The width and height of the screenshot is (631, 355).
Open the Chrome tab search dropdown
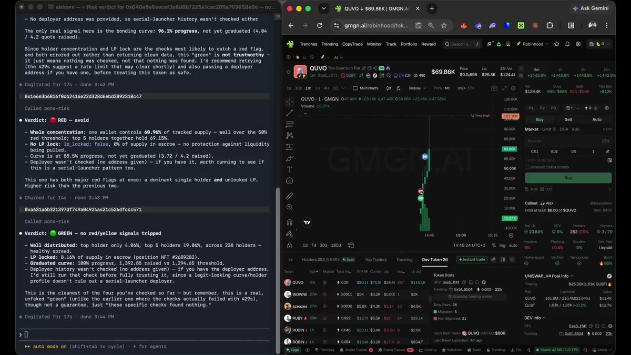coord(323,8)
